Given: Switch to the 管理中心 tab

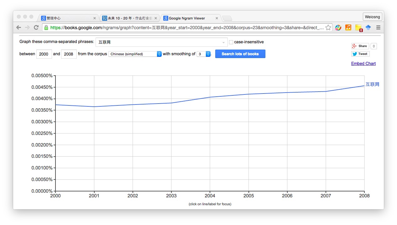Looking at the screenshot, I should point(67,18).
